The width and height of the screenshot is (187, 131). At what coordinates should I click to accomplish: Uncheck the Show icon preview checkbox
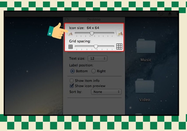(72, 86)
